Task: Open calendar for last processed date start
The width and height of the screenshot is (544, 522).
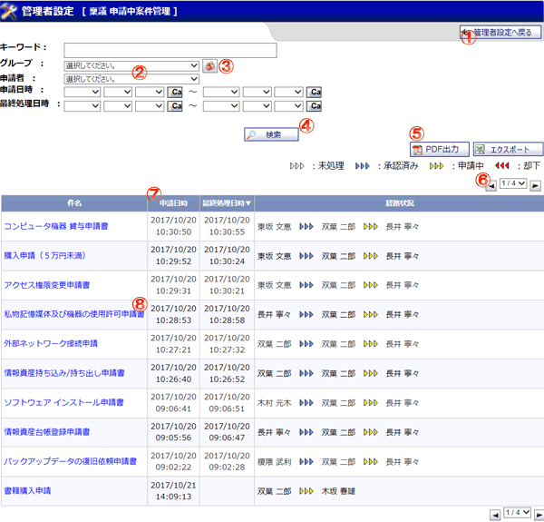Action: 175,106
